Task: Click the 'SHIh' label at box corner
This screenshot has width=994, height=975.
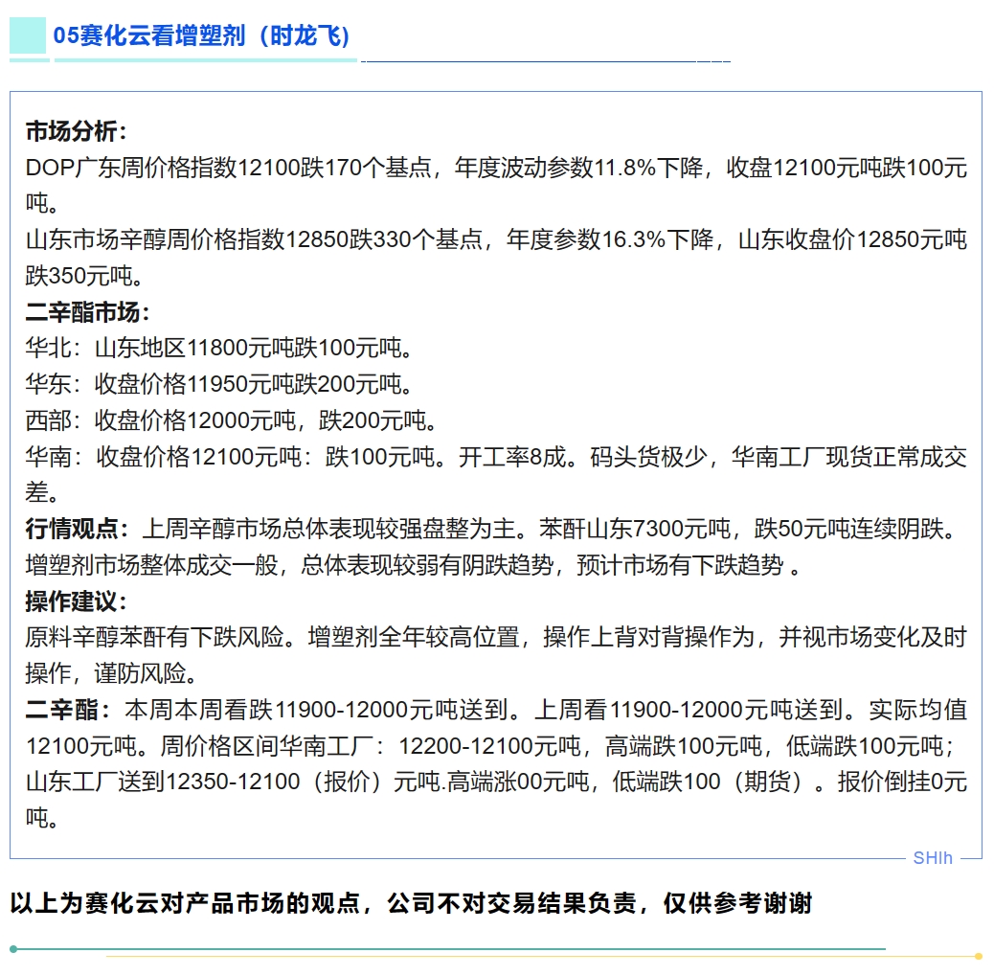Action: click(x=933, y=858)
